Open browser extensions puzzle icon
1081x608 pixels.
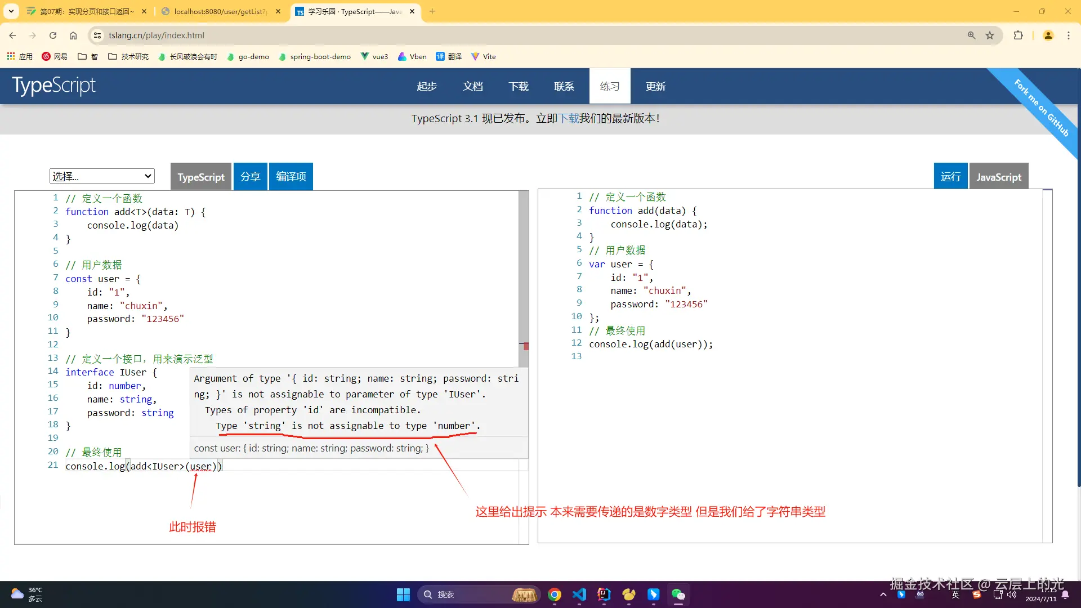[1018, 35]
